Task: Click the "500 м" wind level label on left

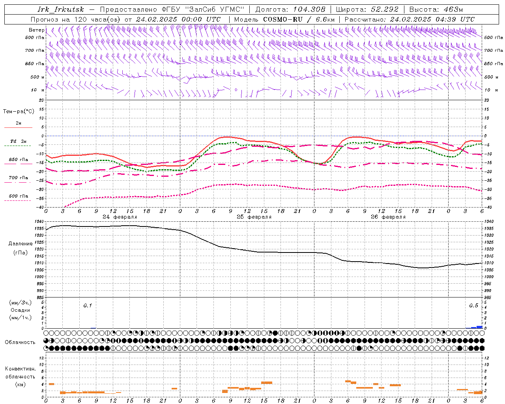Action: [37, 77]
